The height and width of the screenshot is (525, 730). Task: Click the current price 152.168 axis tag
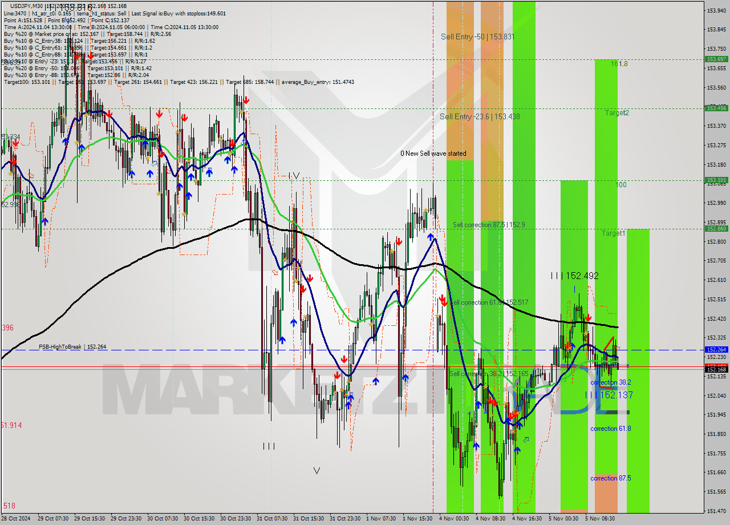coord(716,369)
